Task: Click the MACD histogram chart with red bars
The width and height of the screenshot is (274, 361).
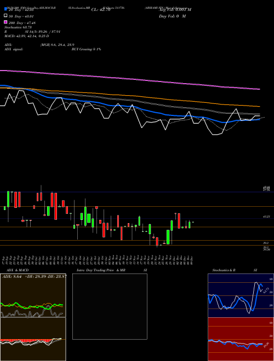Action: [x=33, y=339]
